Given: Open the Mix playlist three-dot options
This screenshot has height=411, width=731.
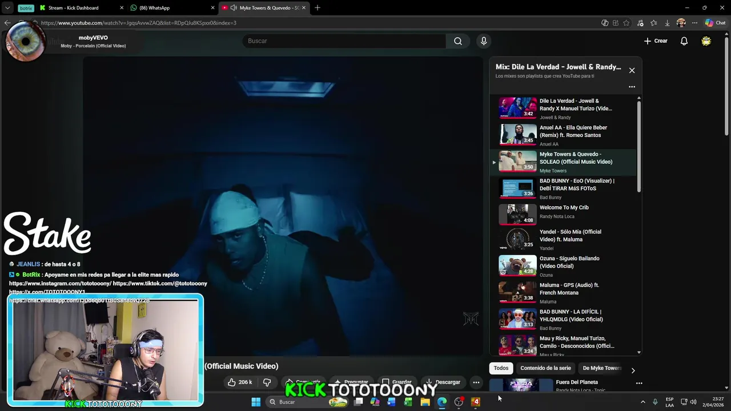Looking at the screenshot, I should (x=632, y=87).
